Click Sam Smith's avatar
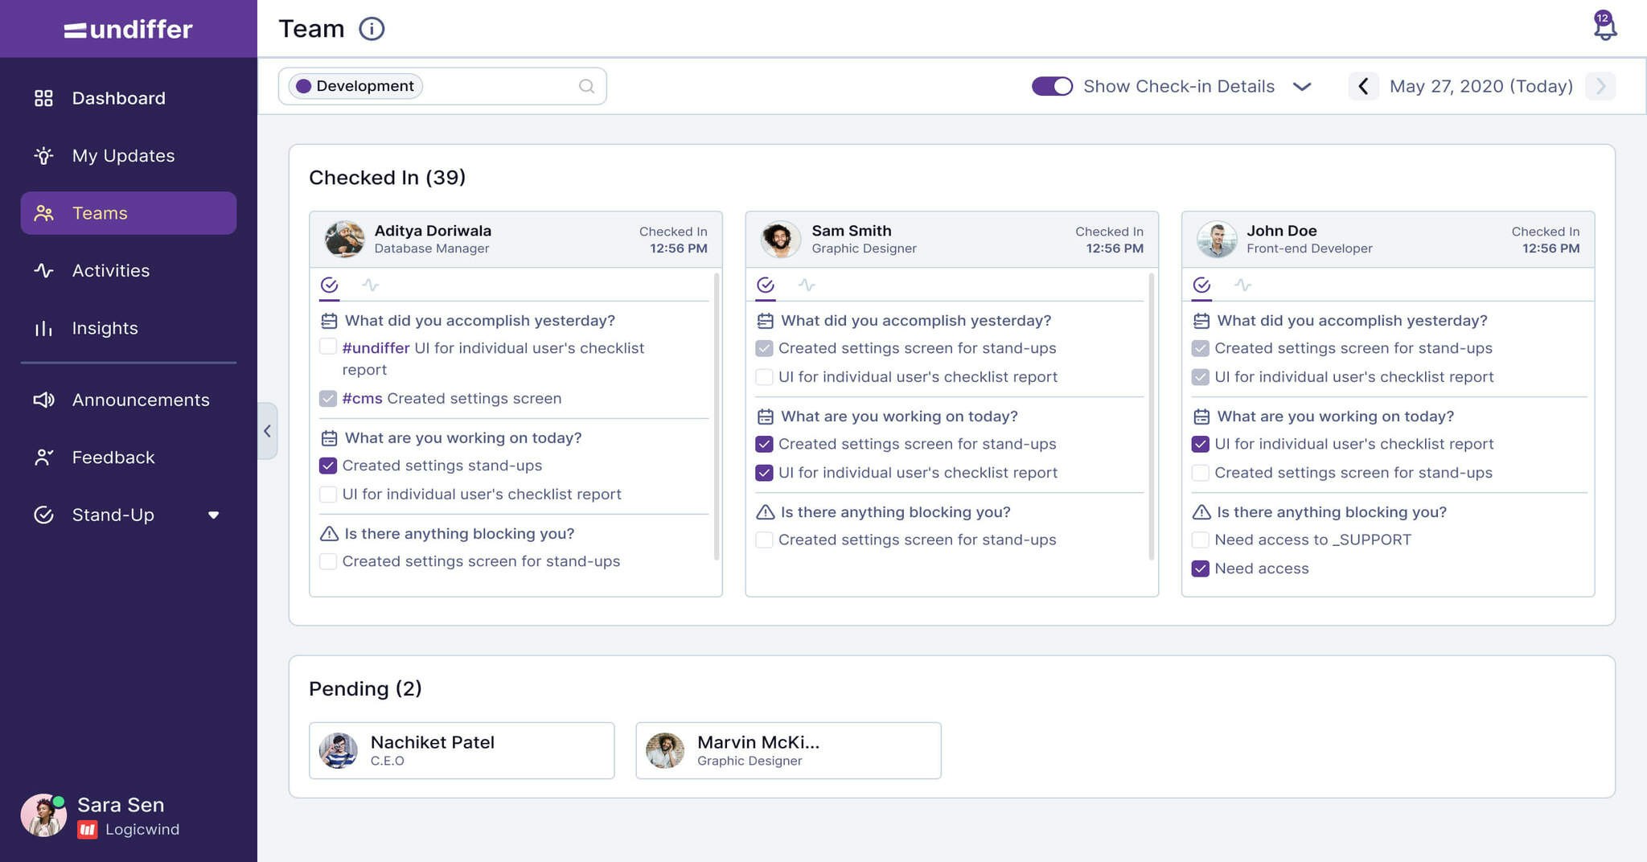 780,239
